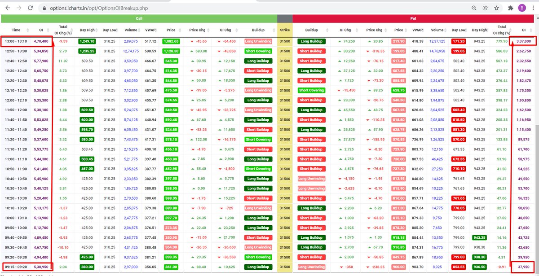Click put volume value "14,70,950"
The height and width of the screenshot is (276, 539).
point(437,51)
